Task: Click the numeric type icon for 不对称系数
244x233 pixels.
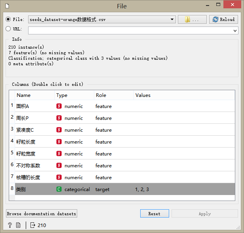Action: (59, 165)
